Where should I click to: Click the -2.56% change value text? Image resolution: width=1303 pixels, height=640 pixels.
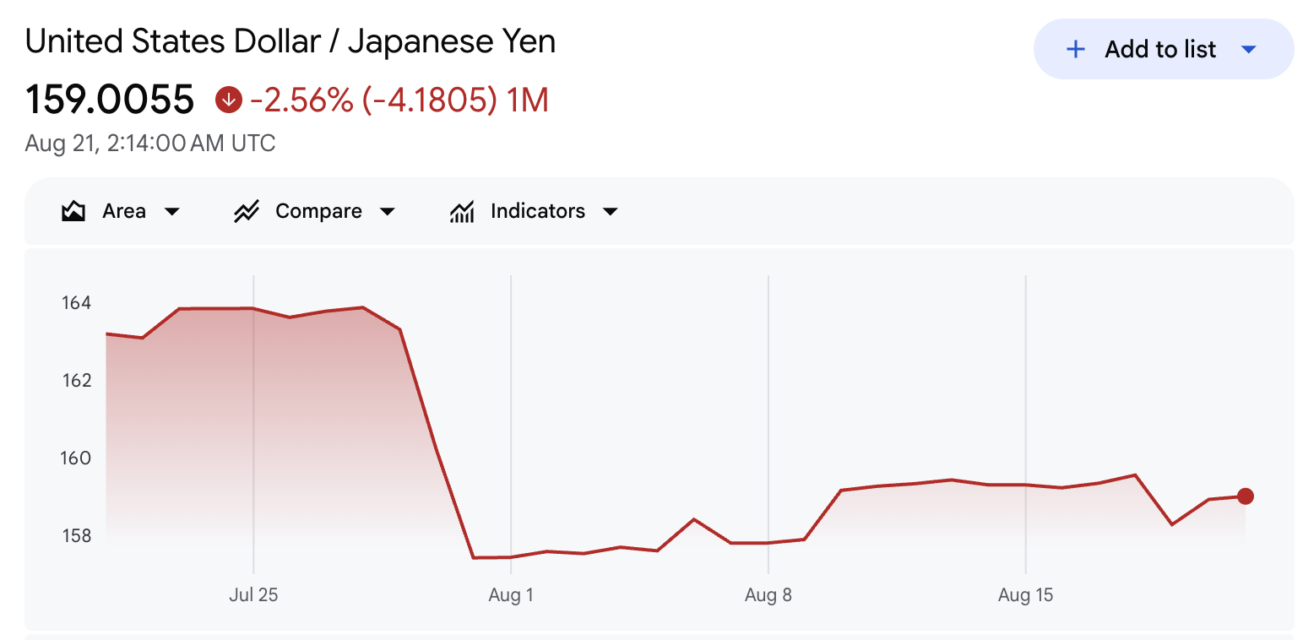coord(301,100)
